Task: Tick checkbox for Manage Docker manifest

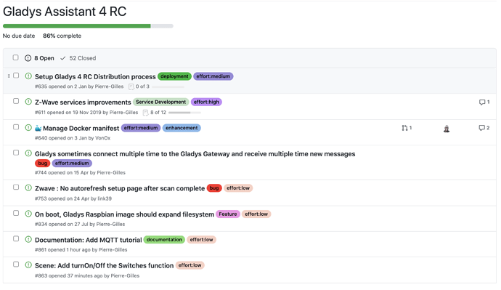Action: [x=16, y=127]
